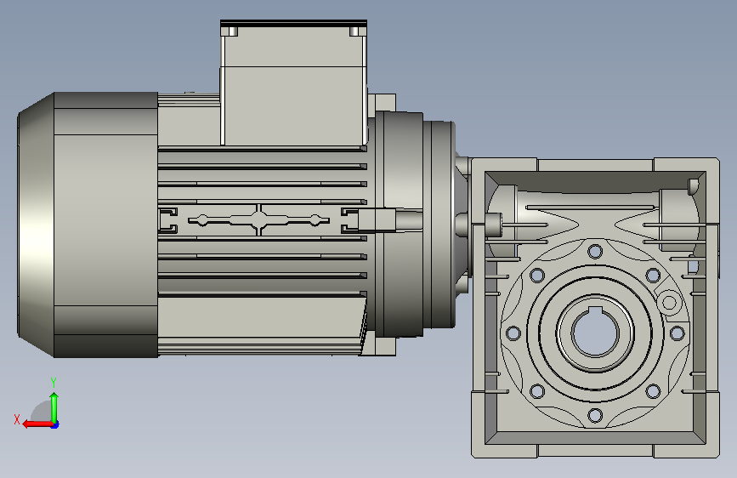
Task: Select the motor fan cover at left end
Action: pos(88,225)
